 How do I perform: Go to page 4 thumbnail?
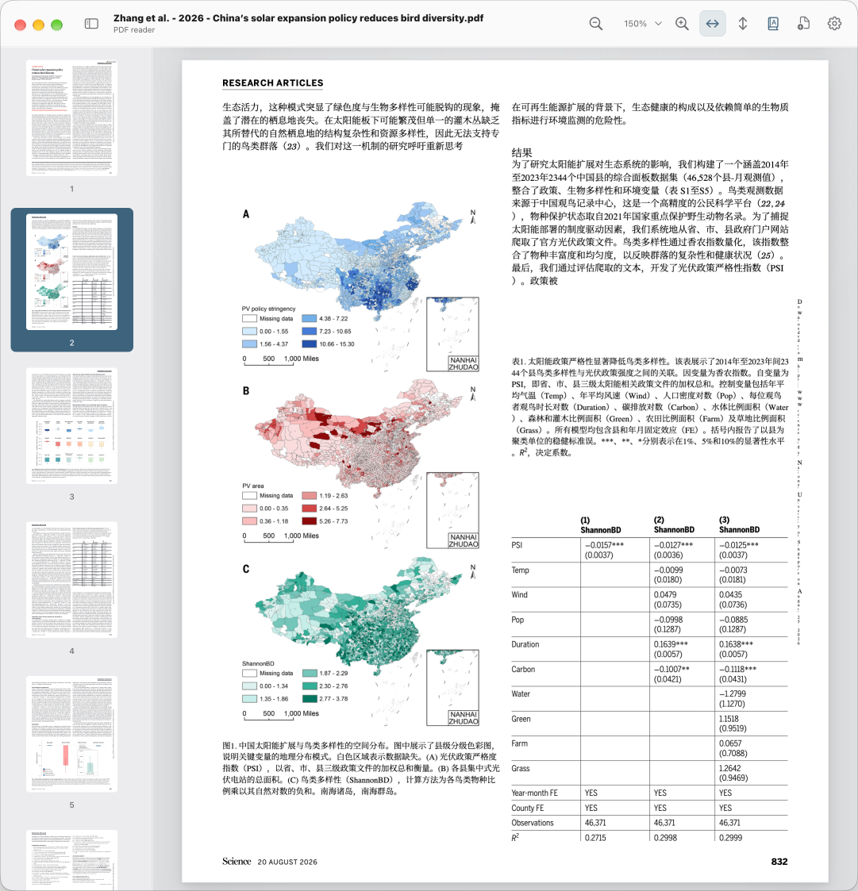(71, 580)
